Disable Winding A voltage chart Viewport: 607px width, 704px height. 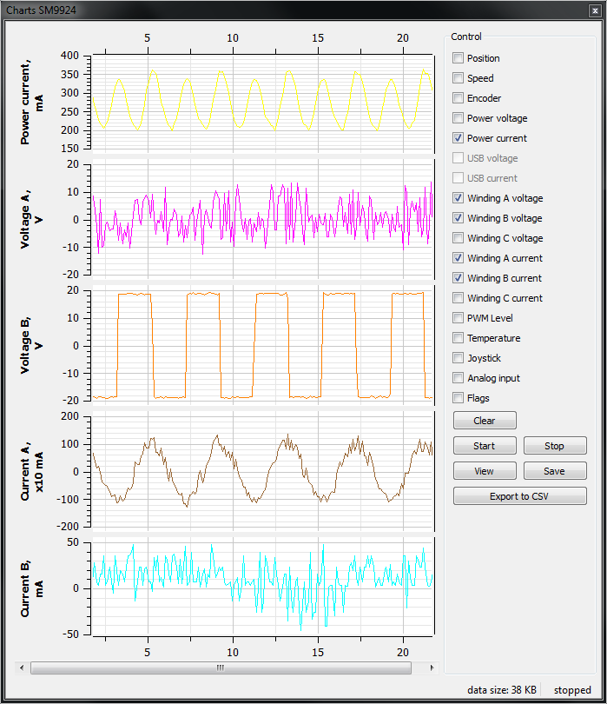click(458, 198)
